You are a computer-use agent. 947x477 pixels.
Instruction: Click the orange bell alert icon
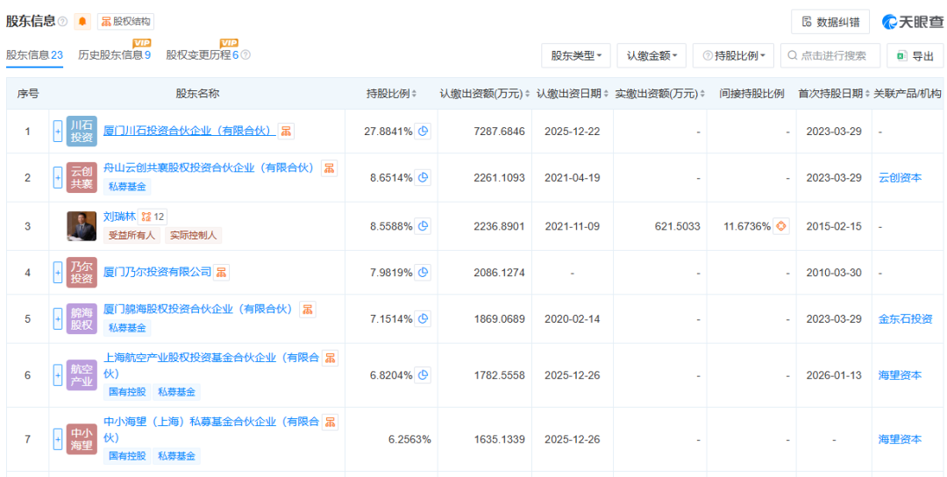pyautogui.click(x=82, y=21)
